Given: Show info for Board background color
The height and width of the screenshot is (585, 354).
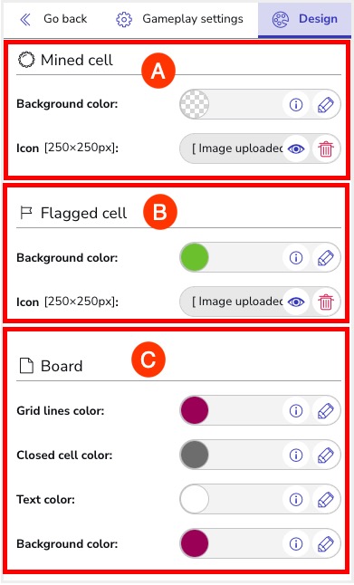Looking at the screenshot, I should 296,543.
